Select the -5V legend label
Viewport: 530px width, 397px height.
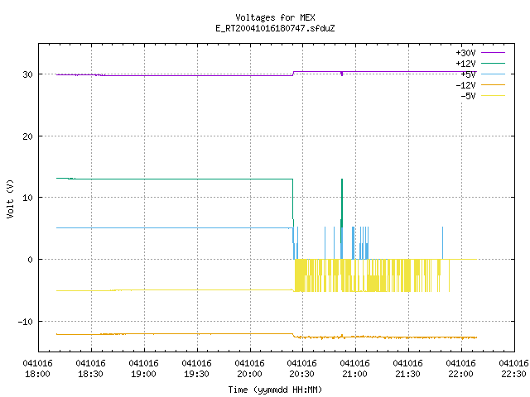pyautogui.click(x=468, y=96)
